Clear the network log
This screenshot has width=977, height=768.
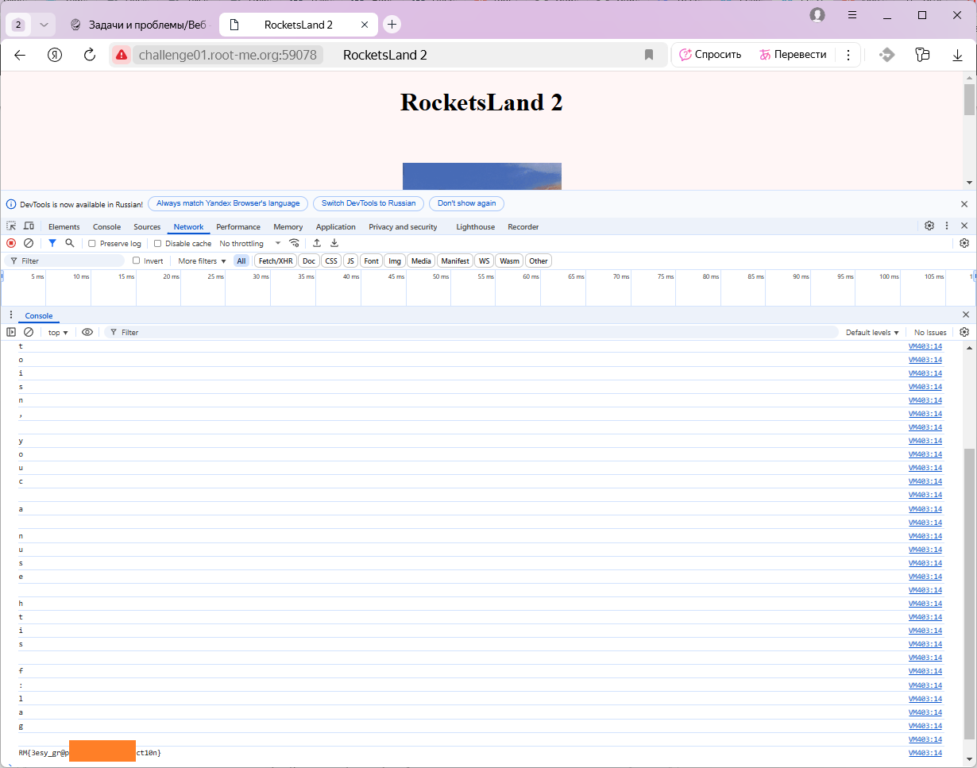(x=29, y=243)
